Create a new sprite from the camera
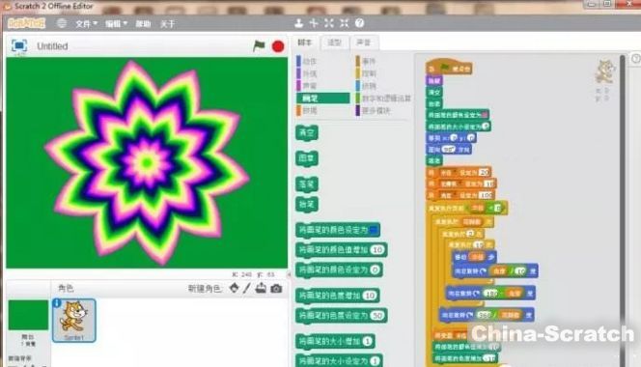 tap(276, 289)
